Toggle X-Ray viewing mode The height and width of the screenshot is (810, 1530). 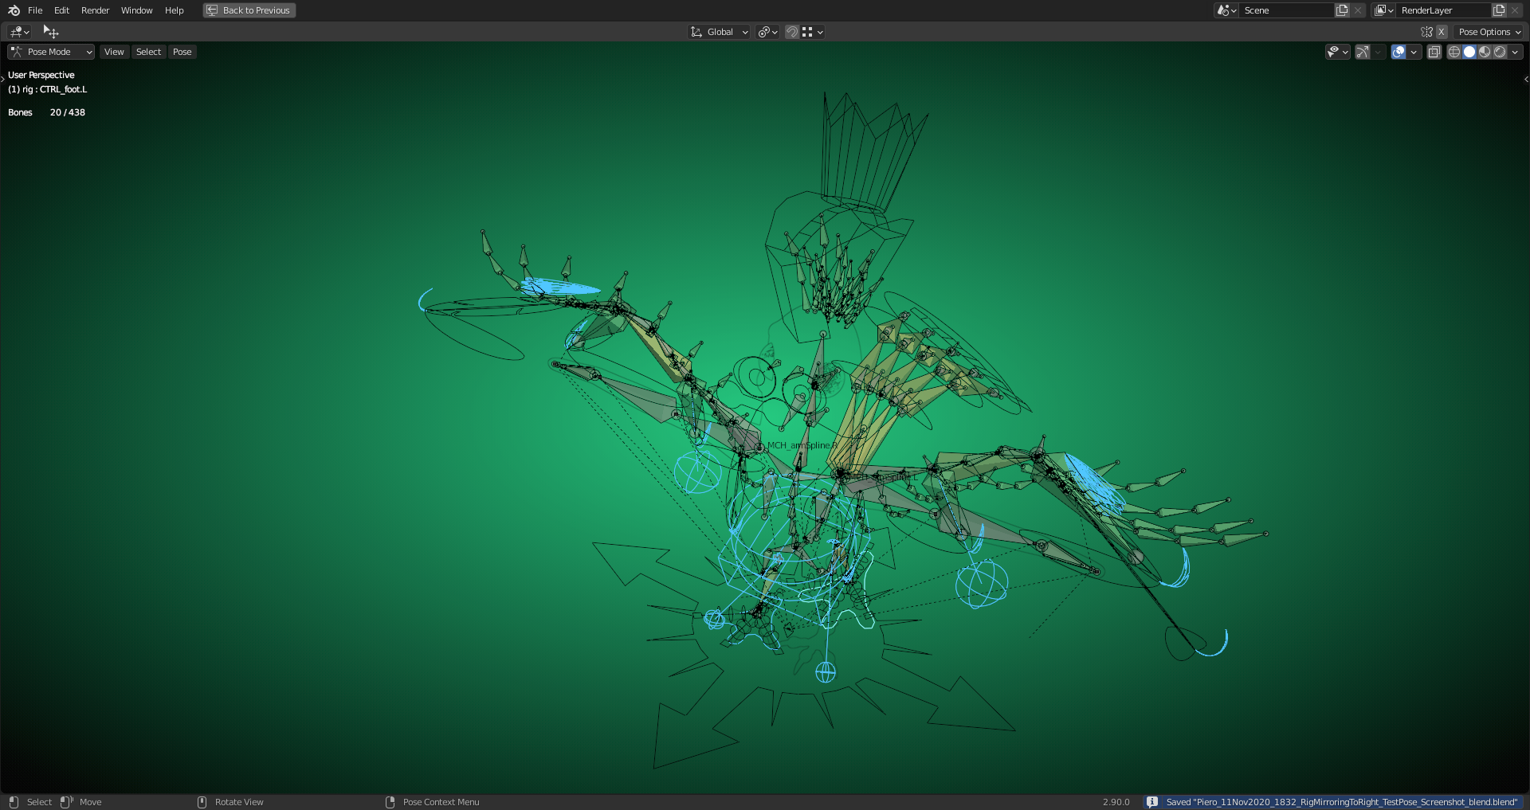point(1434,51)
